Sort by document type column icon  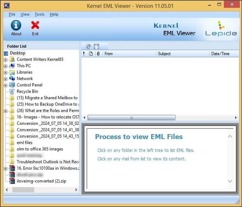pos(91,54)
